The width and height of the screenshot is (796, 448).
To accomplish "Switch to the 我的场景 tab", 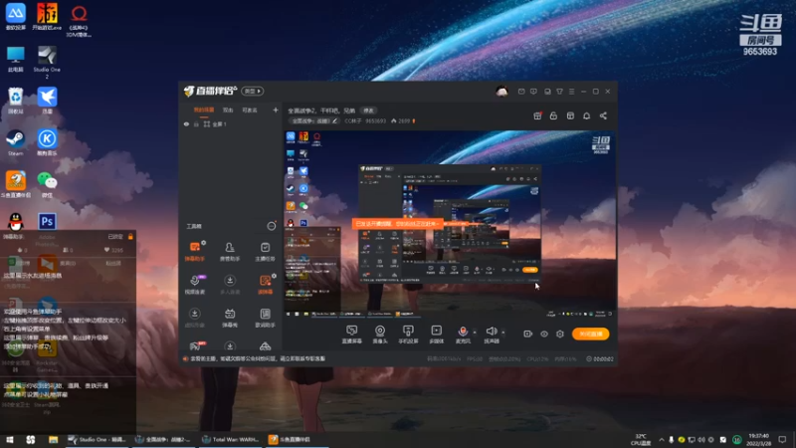I will 204,110.
